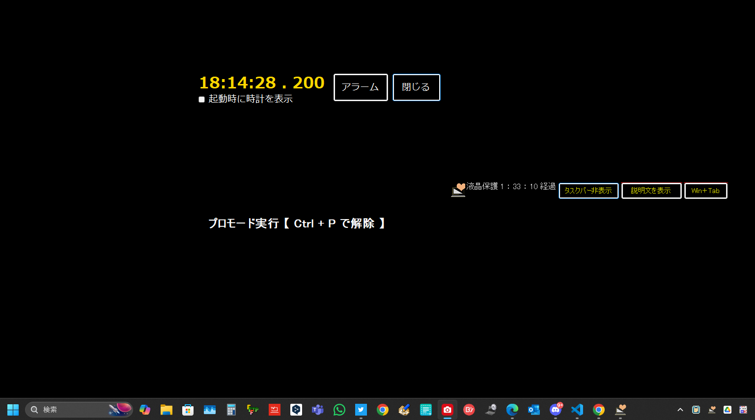The height and width of the screenshot is (420, 755).
Task: Open the アラーム alarm settings
Action: click(x=361, y=87)
